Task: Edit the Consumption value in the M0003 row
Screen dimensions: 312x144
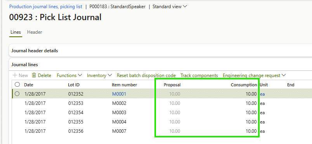Action: (x=251, y=113)
